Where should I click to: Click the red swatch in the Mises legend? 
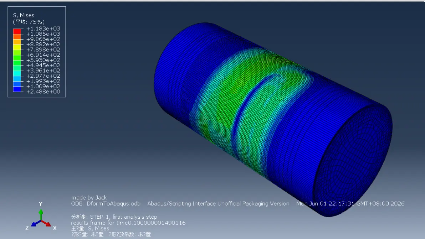[x=17, y=31]
